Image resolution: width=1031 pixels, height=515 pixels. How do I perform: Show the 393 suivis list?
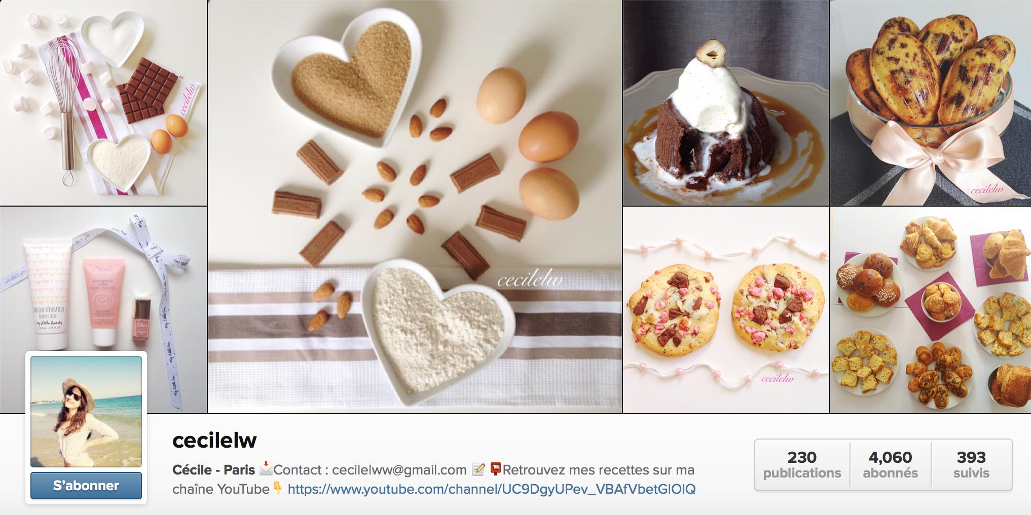click(971, 465)
